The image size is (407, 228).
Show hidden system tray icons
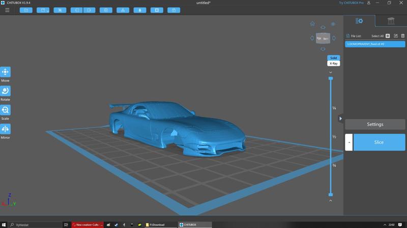coord(385,224)
